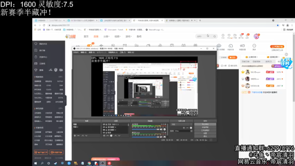This screenshot has height=166, width=295.
Task: Remove selected source in OBS
Action: [108, 135]
